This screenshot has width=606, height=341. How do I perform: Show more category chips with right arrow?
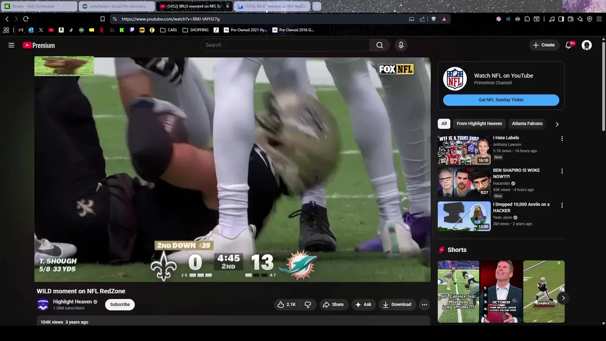[x=557, y=124]
